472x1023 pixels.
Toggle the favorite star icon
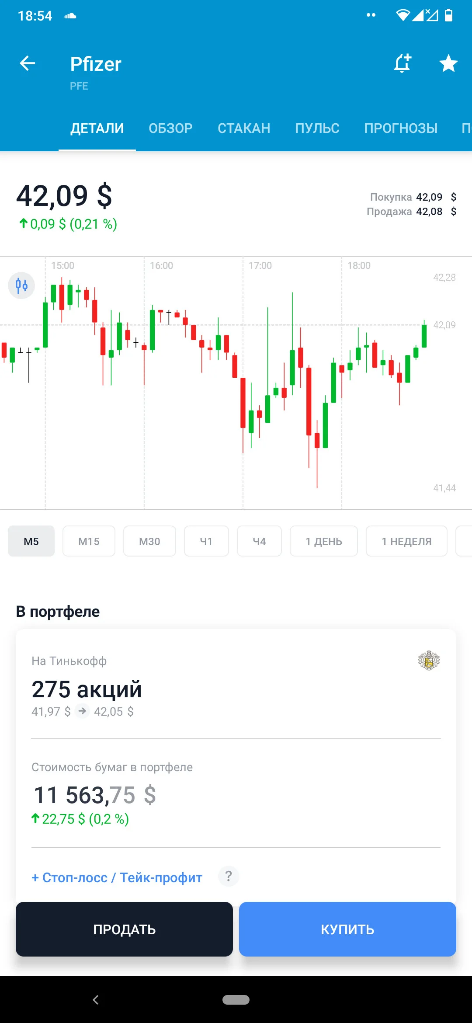pos(448,63)
